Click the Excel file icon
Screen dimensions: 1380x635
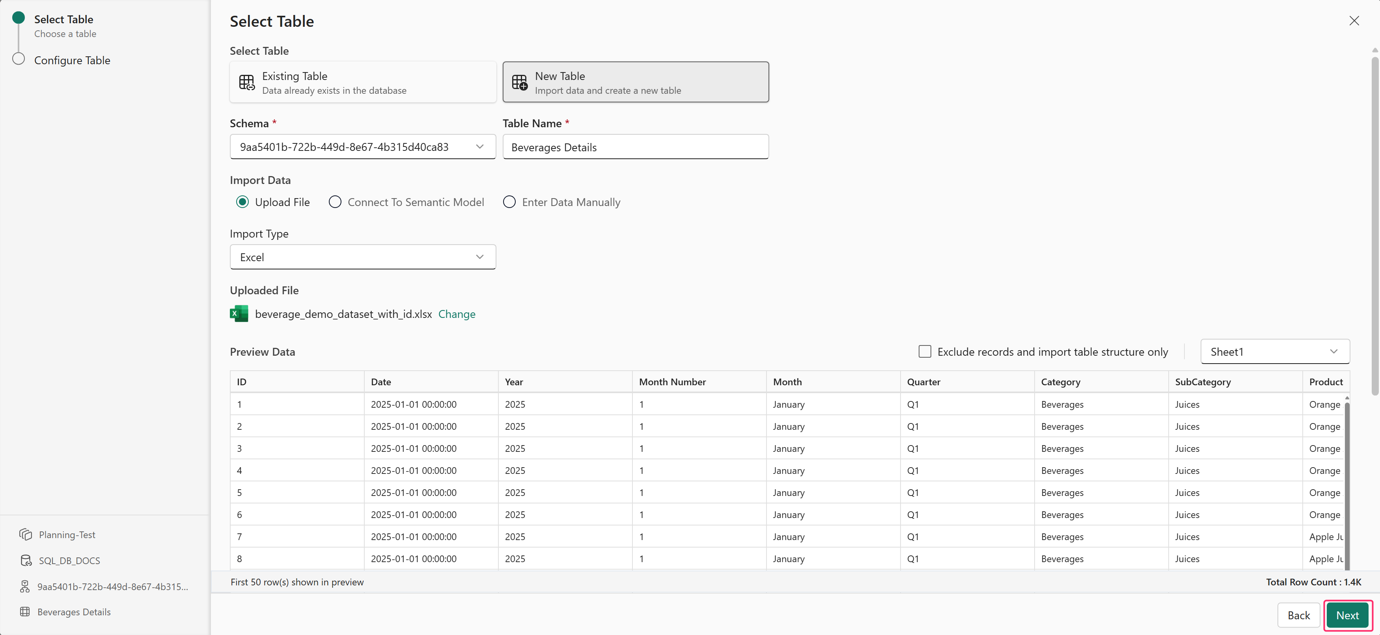pyautogui.click(x=239, y=314)
